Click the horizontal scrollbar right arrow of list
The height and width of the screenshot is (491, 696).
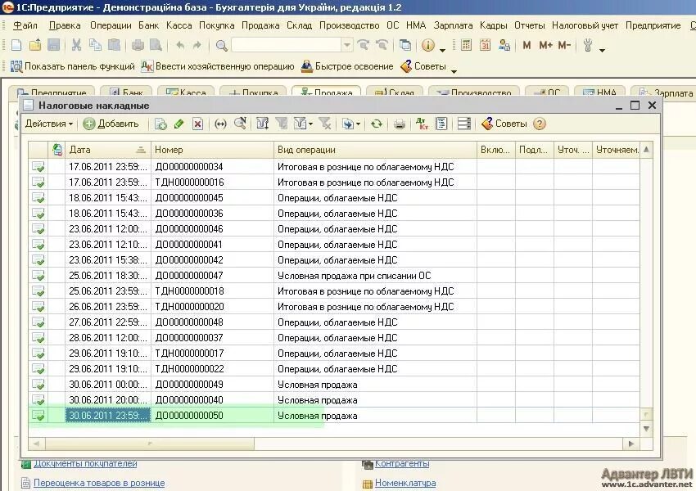click(x=630, y=444)
